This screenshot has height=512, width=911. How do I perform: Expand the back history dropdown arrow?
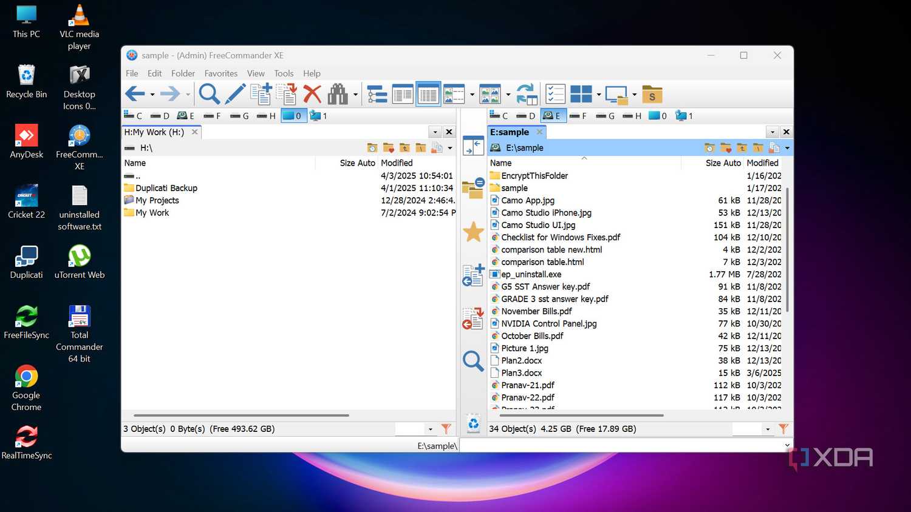point(152,95)
